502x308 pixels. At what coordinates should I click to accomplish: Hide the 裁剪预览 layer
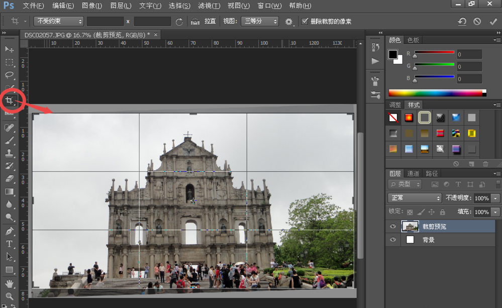click(393, 227)
